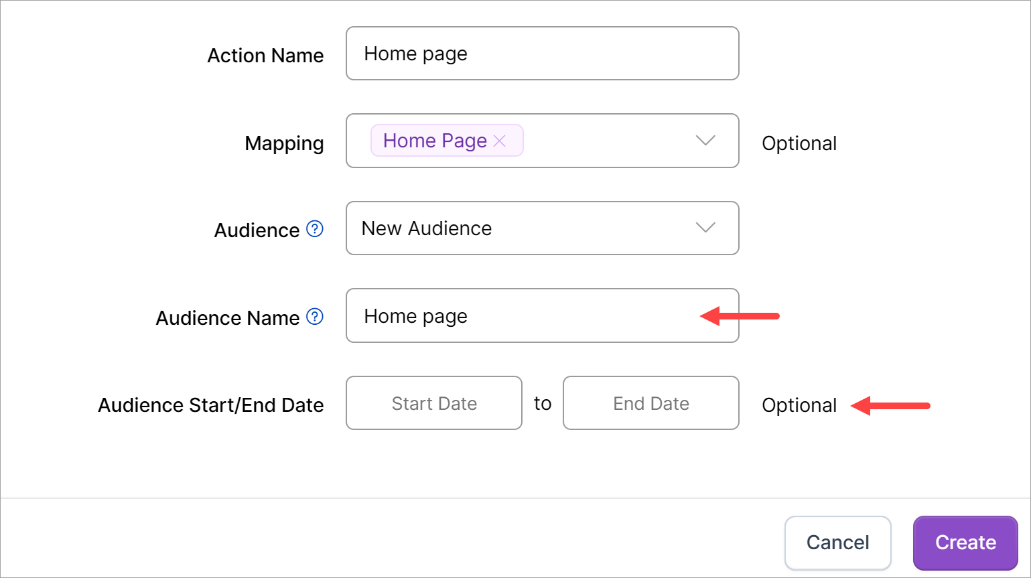Image resolution: width=1031 pixels, height=578 pixels.
Task: Click the Home Page tag label
Action: coord(435,141)
